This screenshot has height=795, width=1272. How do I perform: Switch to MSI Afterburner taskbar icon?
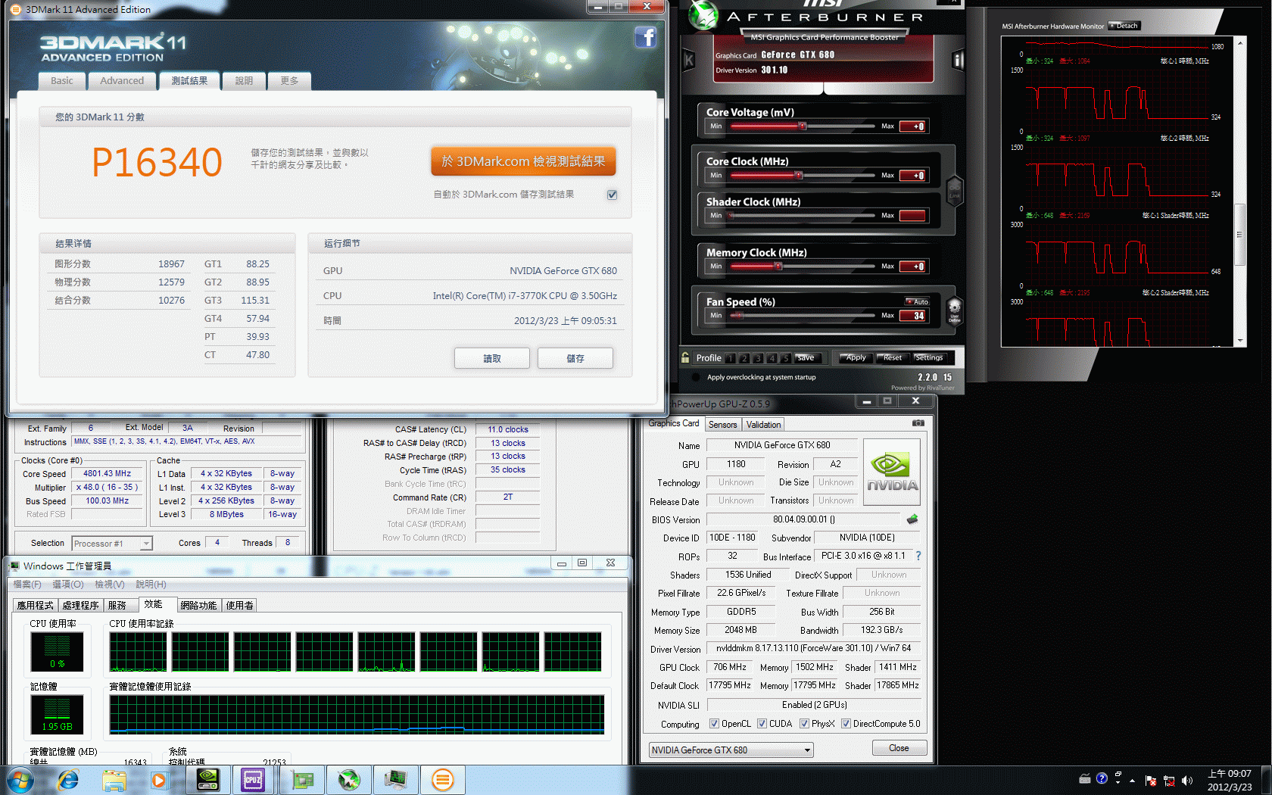tap(349, 780)
